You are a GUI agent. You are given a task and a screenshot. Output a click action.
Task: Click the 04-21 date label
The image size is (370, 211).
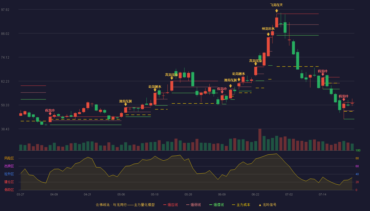pos(87,194)
